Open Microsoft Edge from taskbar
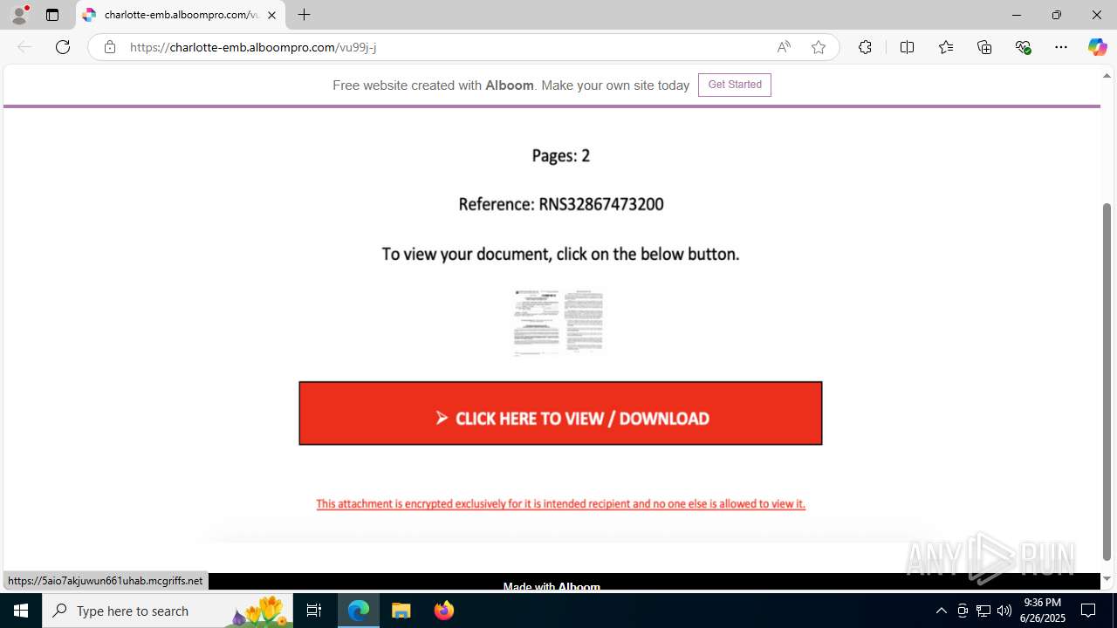The height and width of the screenshot is (628, 1117). (359, 611)
